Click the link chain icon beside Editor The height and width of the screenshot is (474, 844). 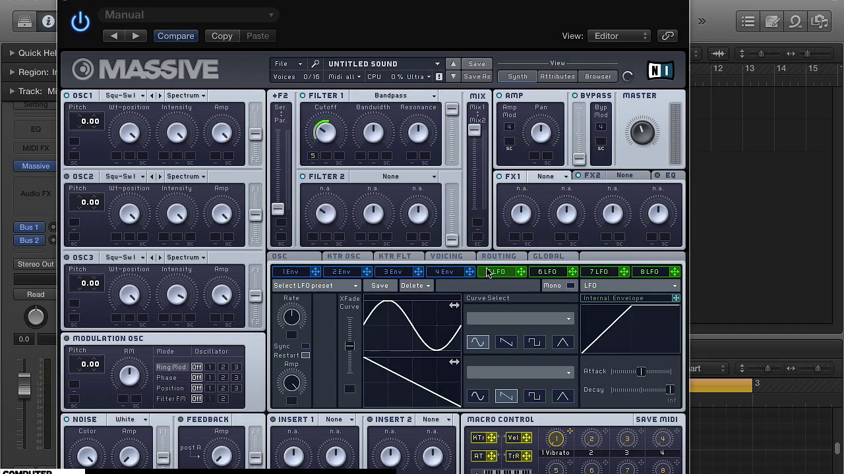click(x=668, y=36)
